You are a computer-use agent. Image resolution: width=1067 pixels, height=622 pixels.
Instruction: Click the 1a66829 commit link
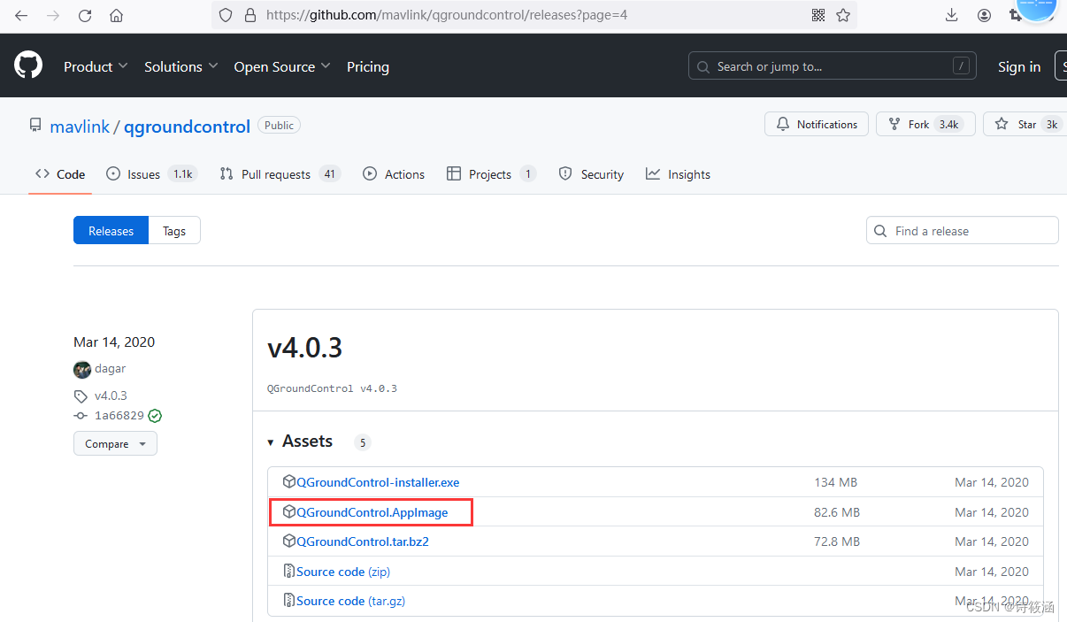119,416
